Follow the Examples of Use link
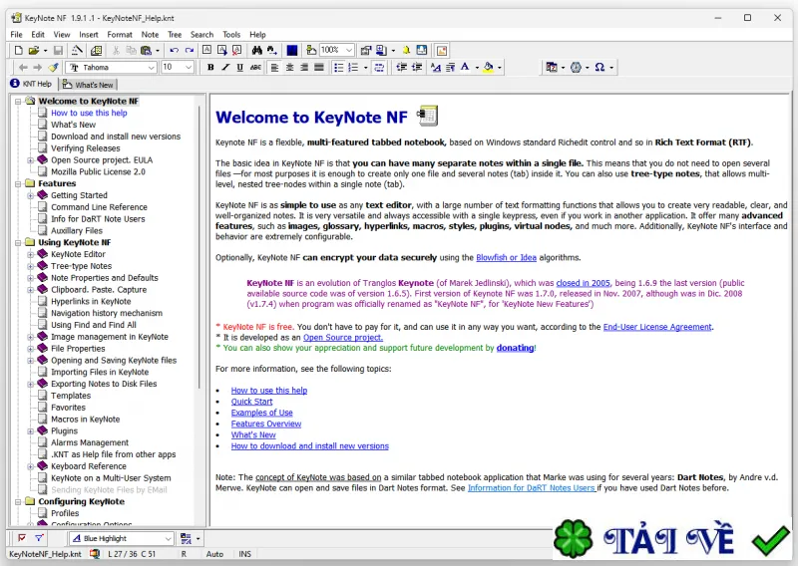This screenshot has height=566, width=798. (x=261, y=413)
